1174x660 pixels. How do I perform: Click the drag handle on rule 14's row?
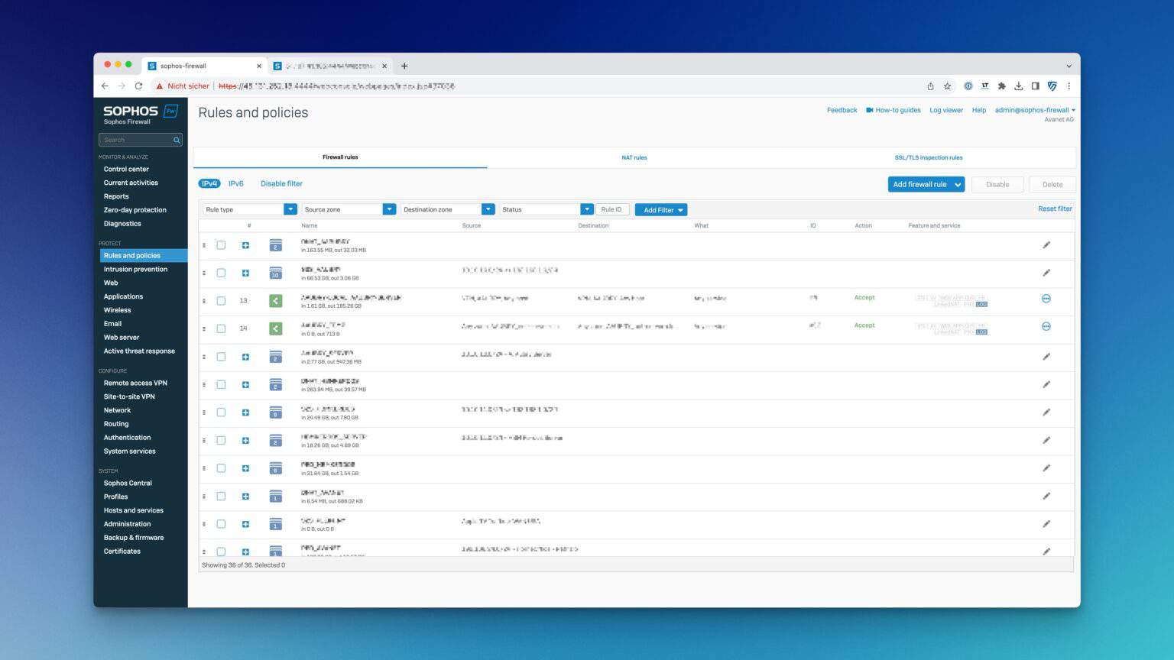pyautogui.click(x=204, y=328)
